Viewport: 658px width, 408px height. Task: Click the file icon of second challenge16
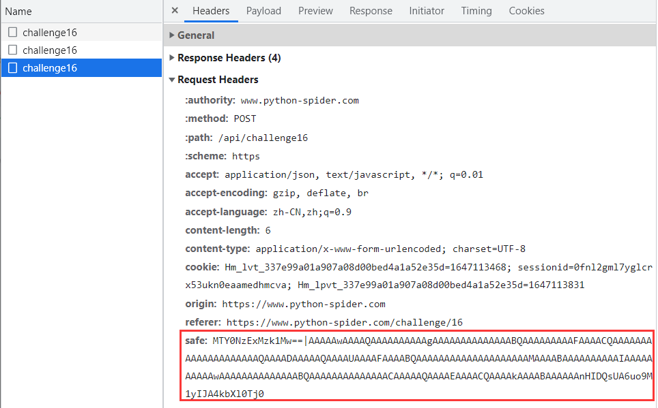tap(12, 50)
